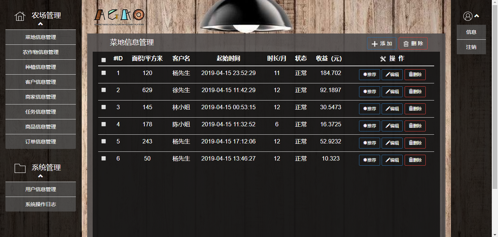Click the 客户名 column header
The image size is (498, 237).
(x=181, y=59)
